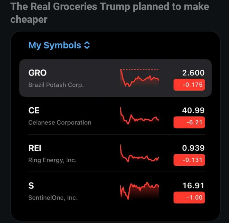Select the GRO ticker symbol
The image size is (229, 223).
(38, 73)
